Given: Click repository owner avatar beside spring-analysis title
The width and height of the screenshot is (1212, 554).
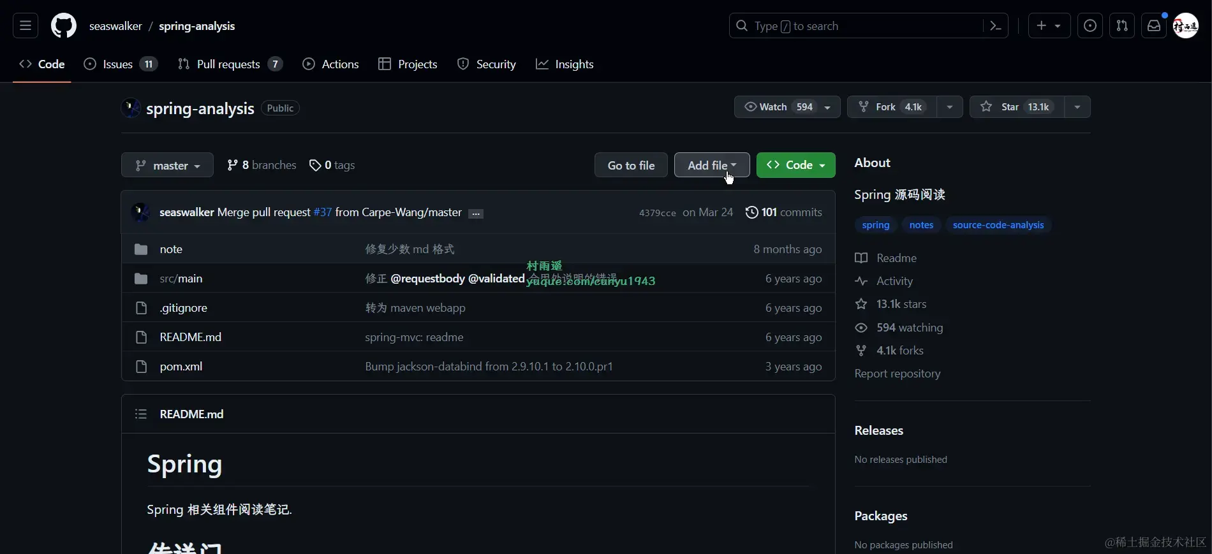Looking at the screenshot, I should [131, 108].
